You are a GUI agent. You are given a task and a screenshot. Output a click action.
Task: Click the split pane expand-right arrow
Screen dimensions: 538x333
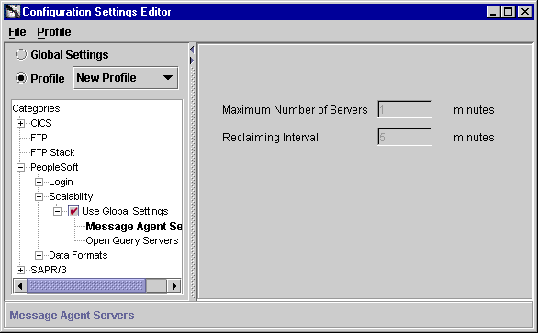coord(192,61)
